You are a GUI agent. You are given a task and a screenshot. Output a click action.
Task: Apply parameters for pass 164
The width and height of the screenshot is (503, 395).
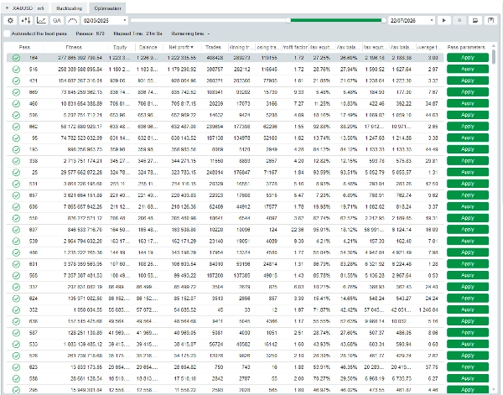click(468, 58)
